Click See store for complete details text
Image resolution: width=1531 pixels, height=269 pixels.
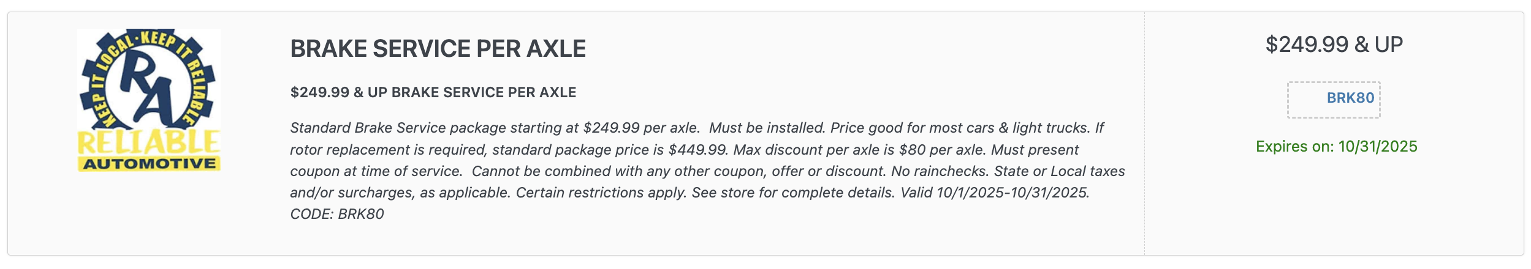(792, 193)
